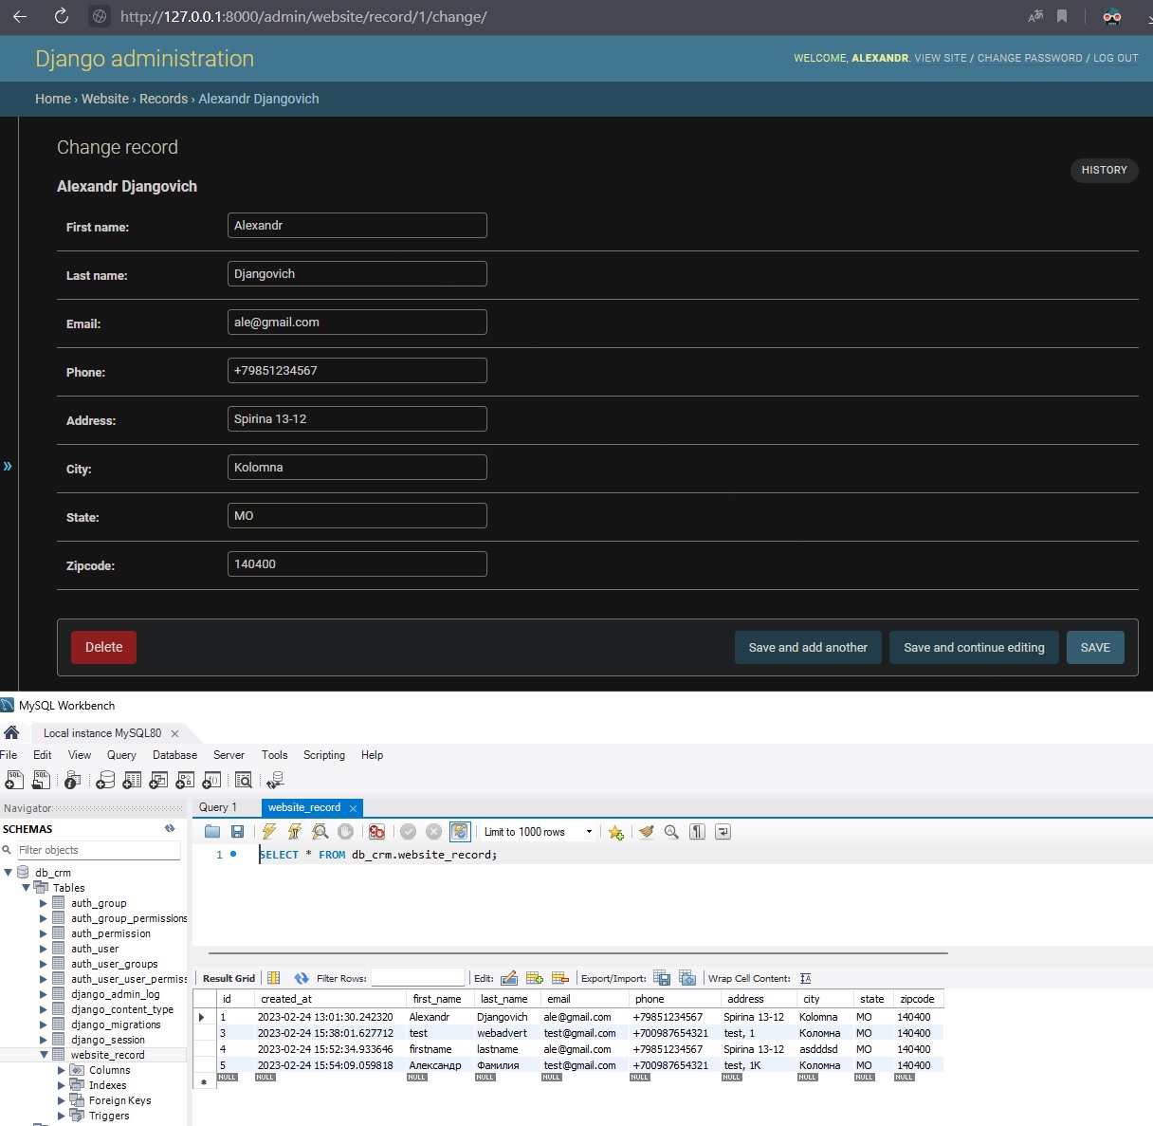Open the HISTORY link

click(1104, 170)
